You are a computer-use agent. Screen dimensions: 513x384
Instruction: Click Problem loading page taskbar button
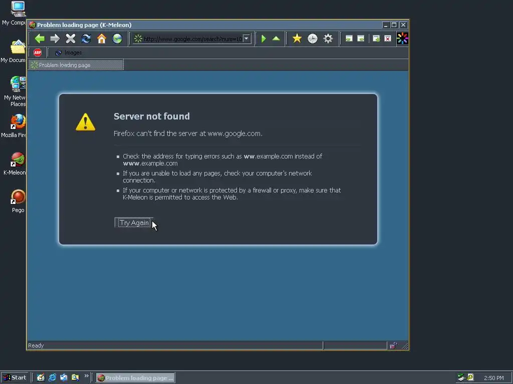[135, 378]
